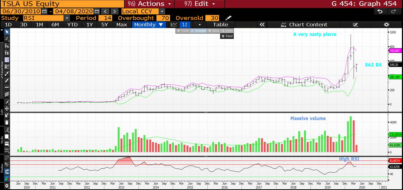Switch to line chart type
This screenshot has height=190, width=403.
pyautogui.click(x=174, y=25)
